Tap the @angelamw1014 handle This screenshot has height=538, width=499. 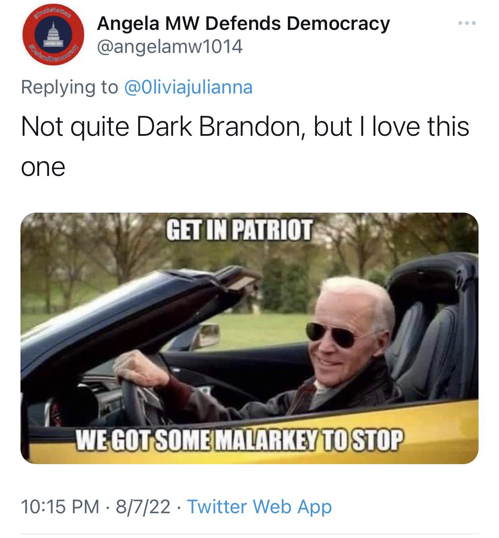pyautogui.click(x=170, y=46)
